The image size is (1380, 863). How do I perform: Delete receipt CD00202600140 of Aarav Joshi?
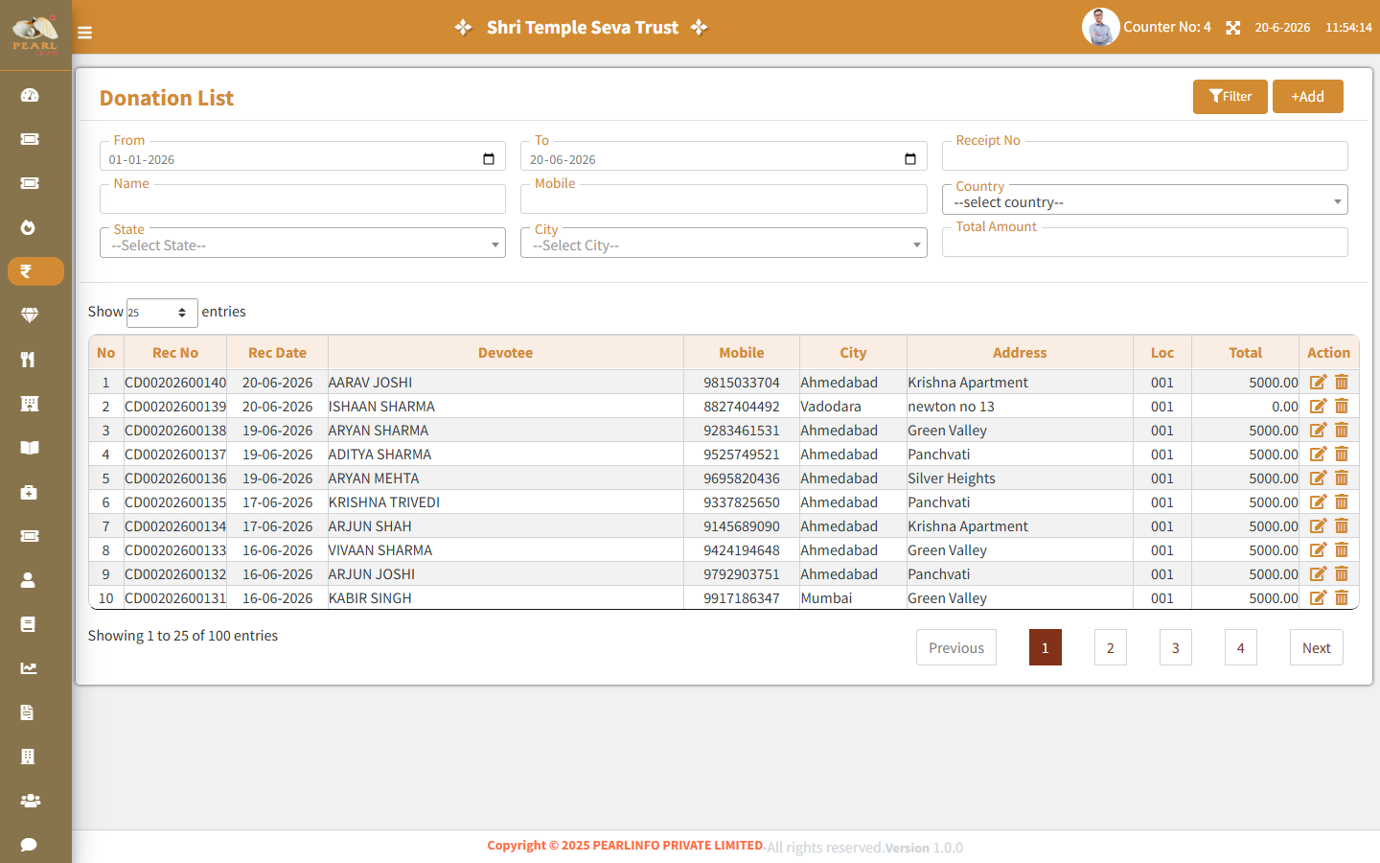pyautogui.click(x=1342, y=382)
